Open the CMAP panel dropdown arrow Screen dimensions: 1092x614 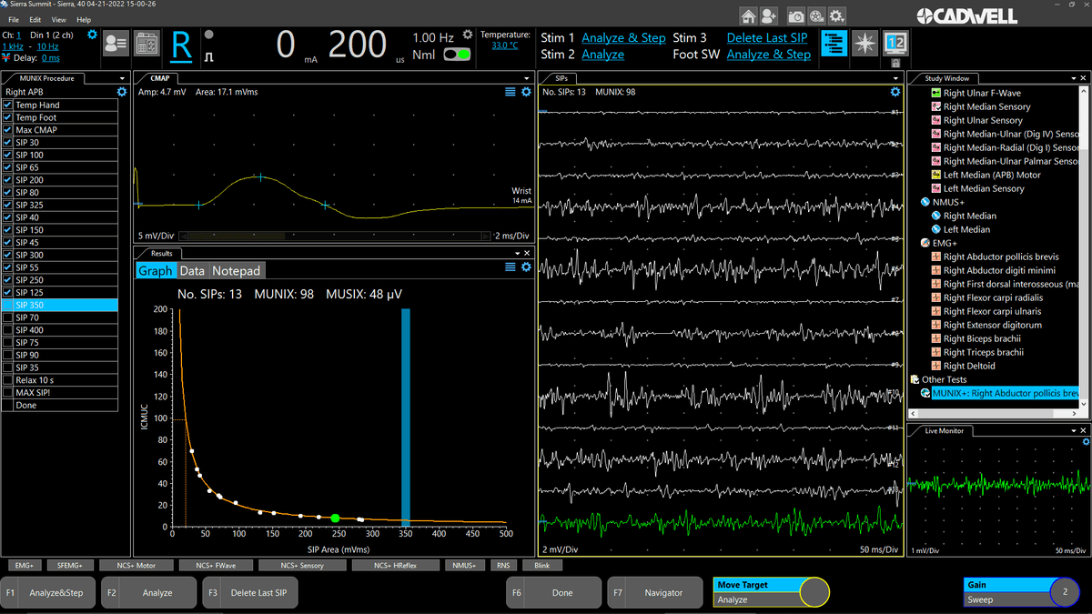(527, 78)
